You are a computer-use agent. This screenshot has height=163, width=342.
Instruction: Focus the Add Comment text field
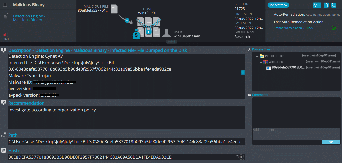(296, 133)
